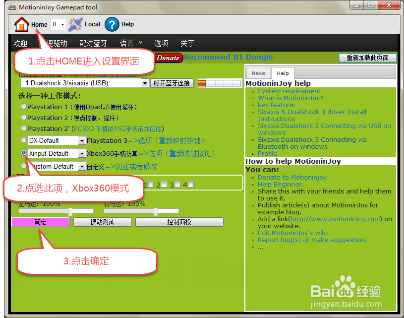The width and height of the screenshot is (404, 318).
Task: Switch to the News tab
Action: click(258, 73)
